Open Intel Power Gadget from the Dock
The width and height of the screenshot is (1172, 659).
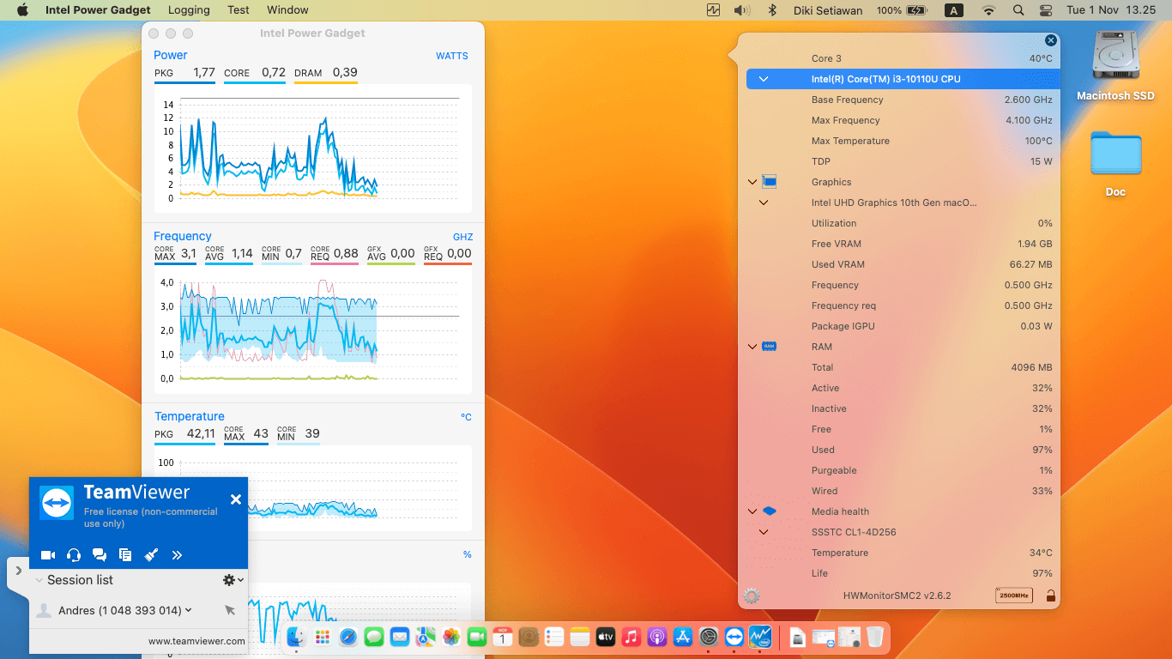click(759, 636)
